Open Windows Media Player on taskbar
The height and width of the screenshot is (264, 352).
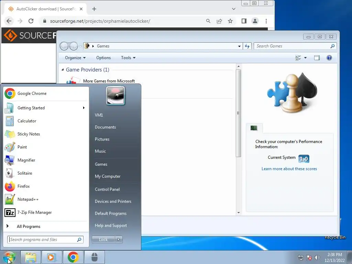click(x=52, y=257)
